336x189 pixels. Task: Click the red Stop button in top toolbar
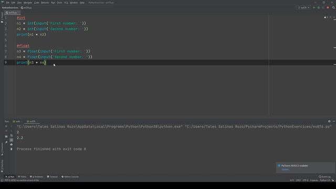click(328, 7)
